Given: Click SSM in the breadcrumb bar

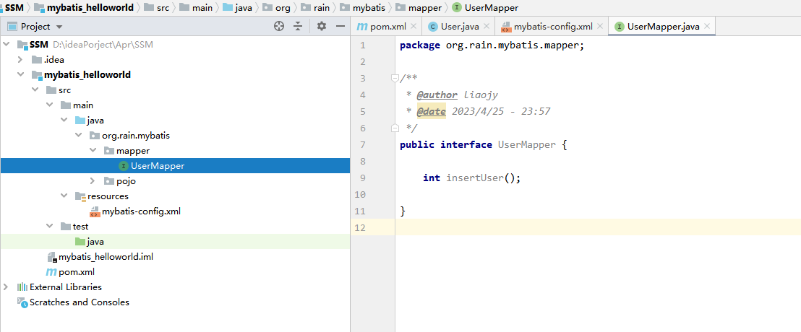Looking at the screenshot, I should click(14, 8).
